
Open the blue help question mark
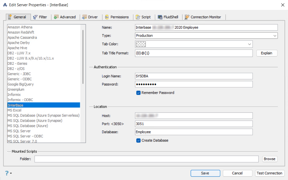(7, 173)
